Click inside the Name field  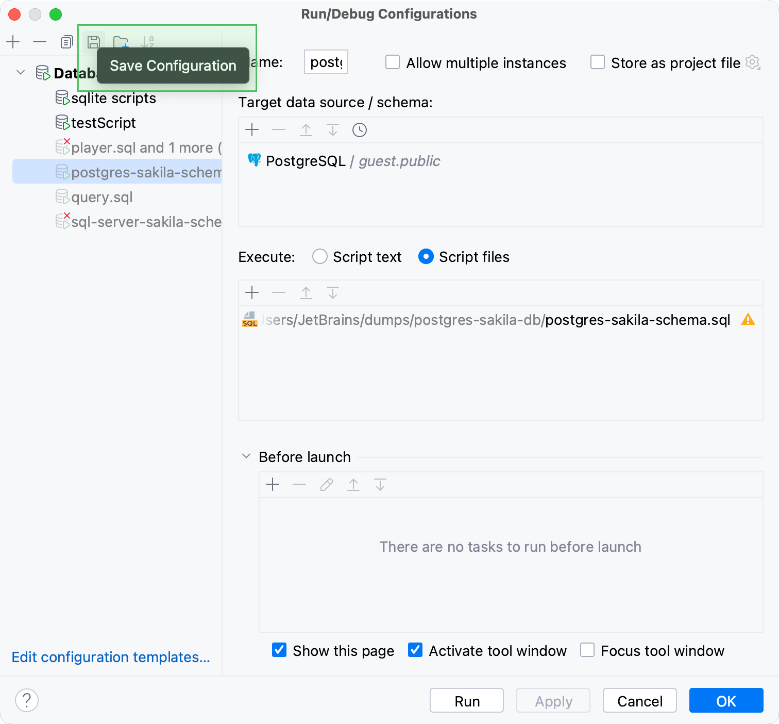326,62
